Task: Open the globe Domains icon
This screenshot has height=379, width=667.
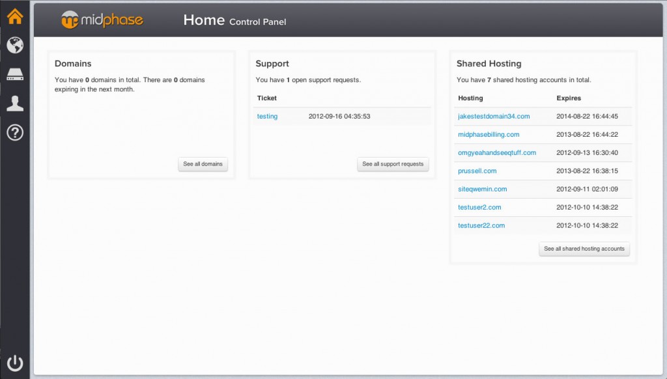Action: (15, 45)
